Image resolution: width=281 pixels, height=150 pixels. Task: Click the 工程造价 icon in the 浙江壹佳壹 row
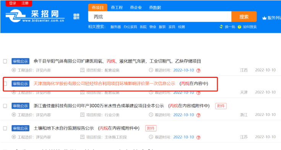coord(14,115)
